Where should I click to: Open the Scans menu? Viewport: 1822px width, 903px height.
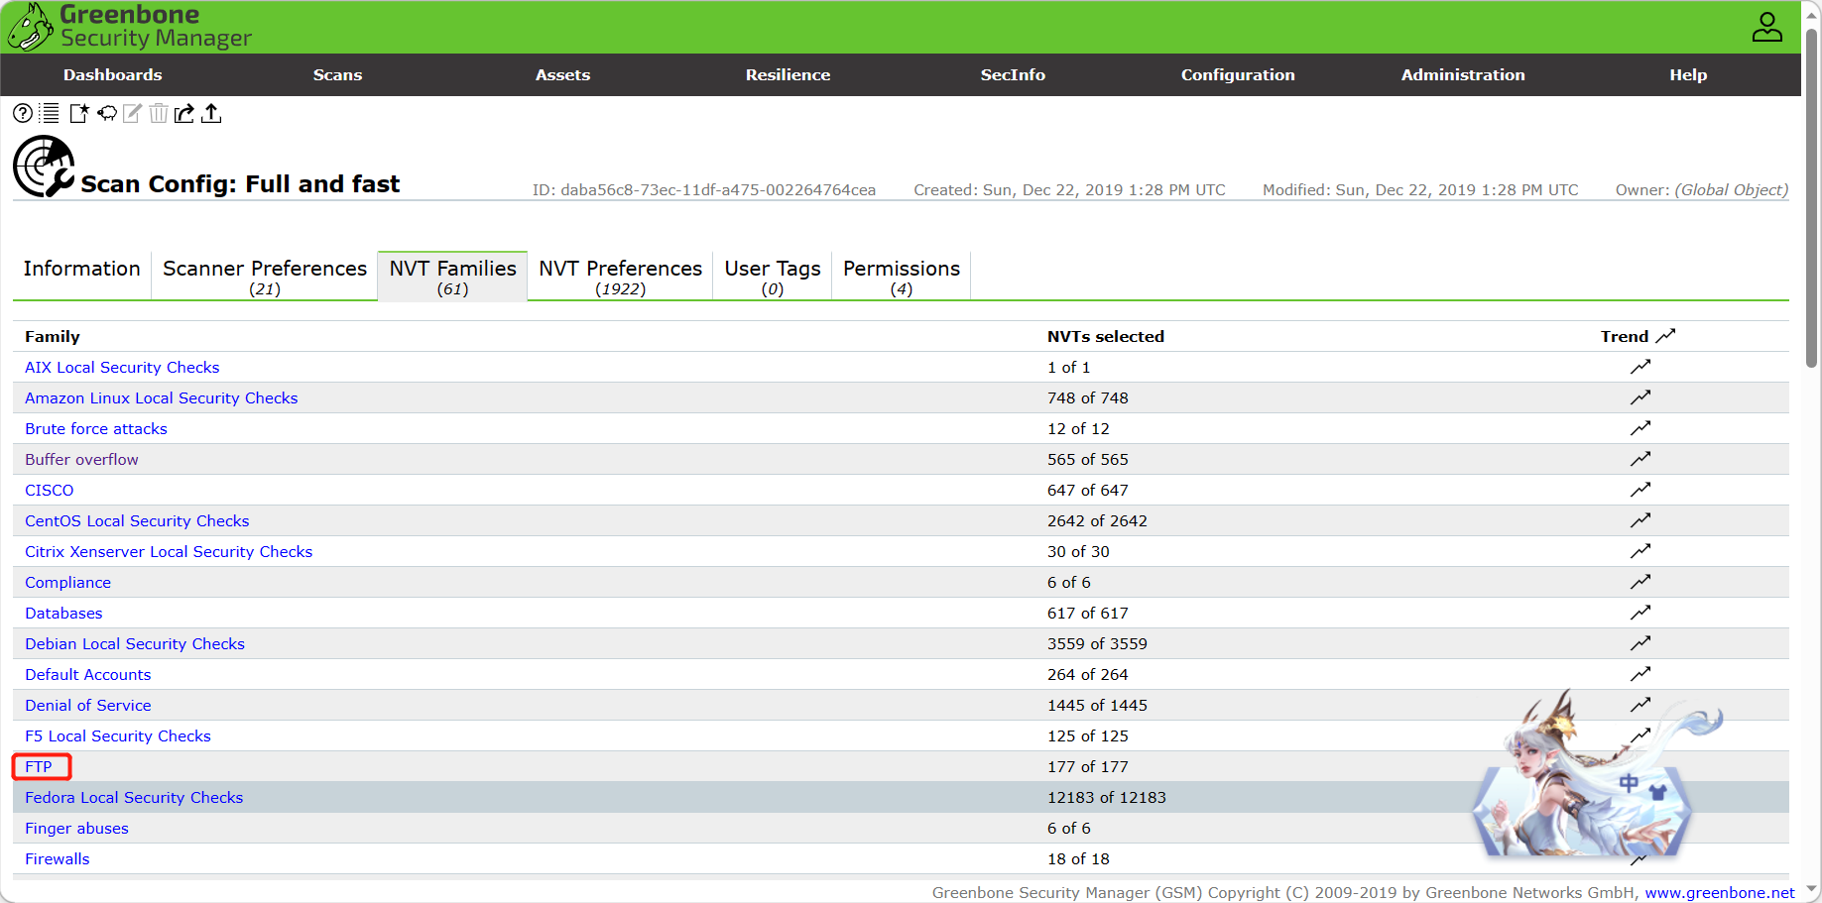[x=337, y=75]
